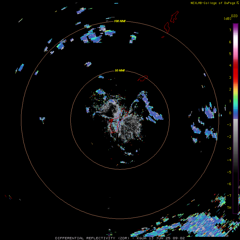Click the -6 value on the scale
The height and width of the screenshot is (240, 240).
[229, 184]
